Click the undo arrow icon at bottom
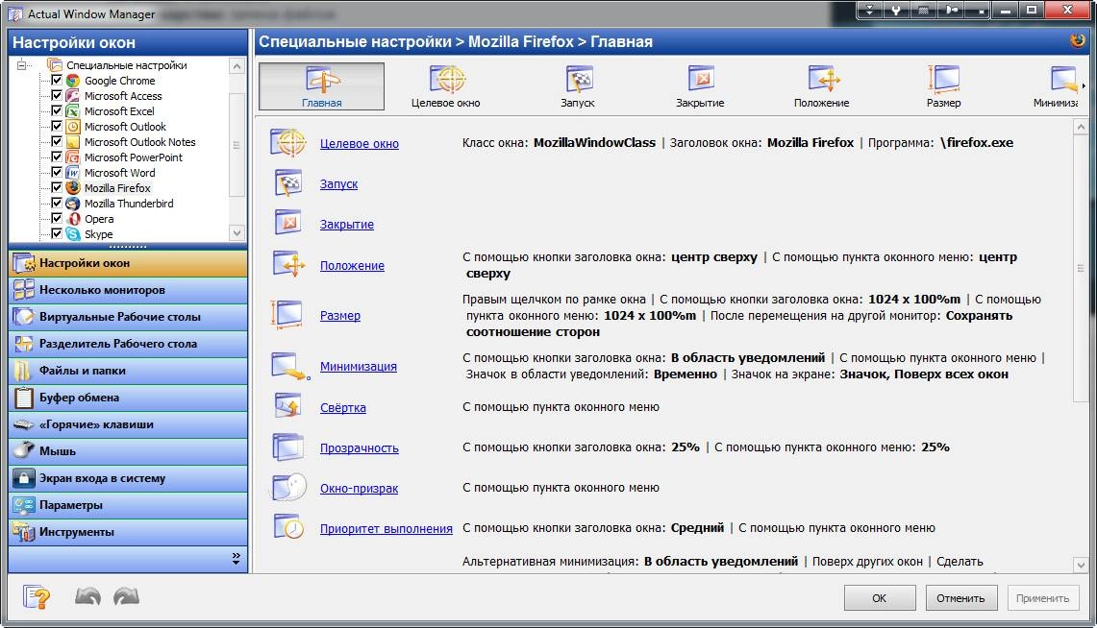 pos(87,596)
